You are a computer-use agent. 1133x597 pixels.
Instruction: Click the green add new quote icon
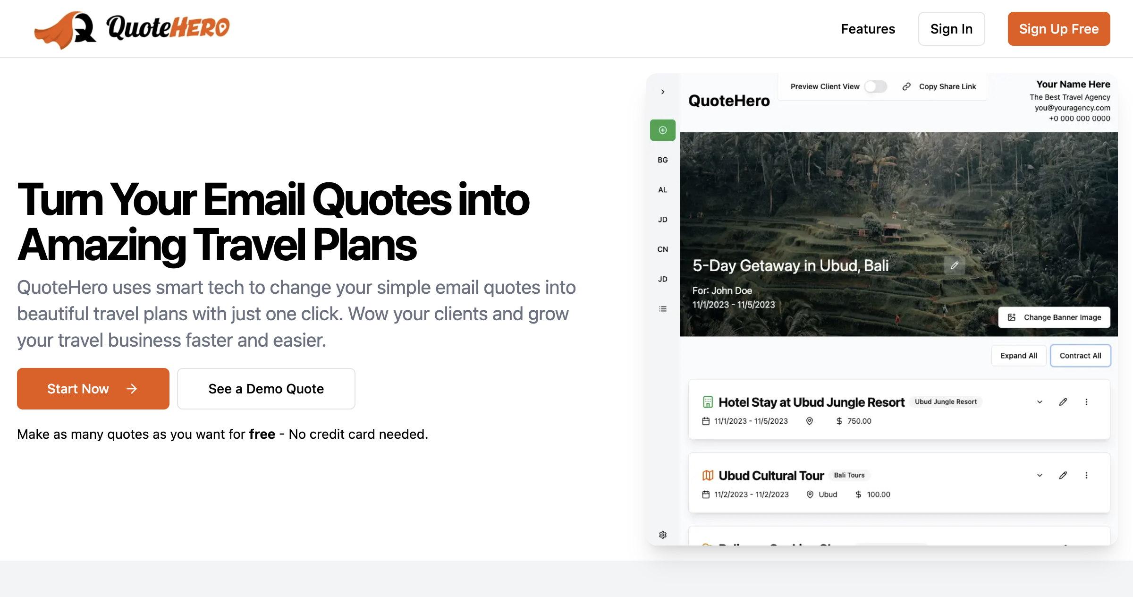[x=662, y=130]
